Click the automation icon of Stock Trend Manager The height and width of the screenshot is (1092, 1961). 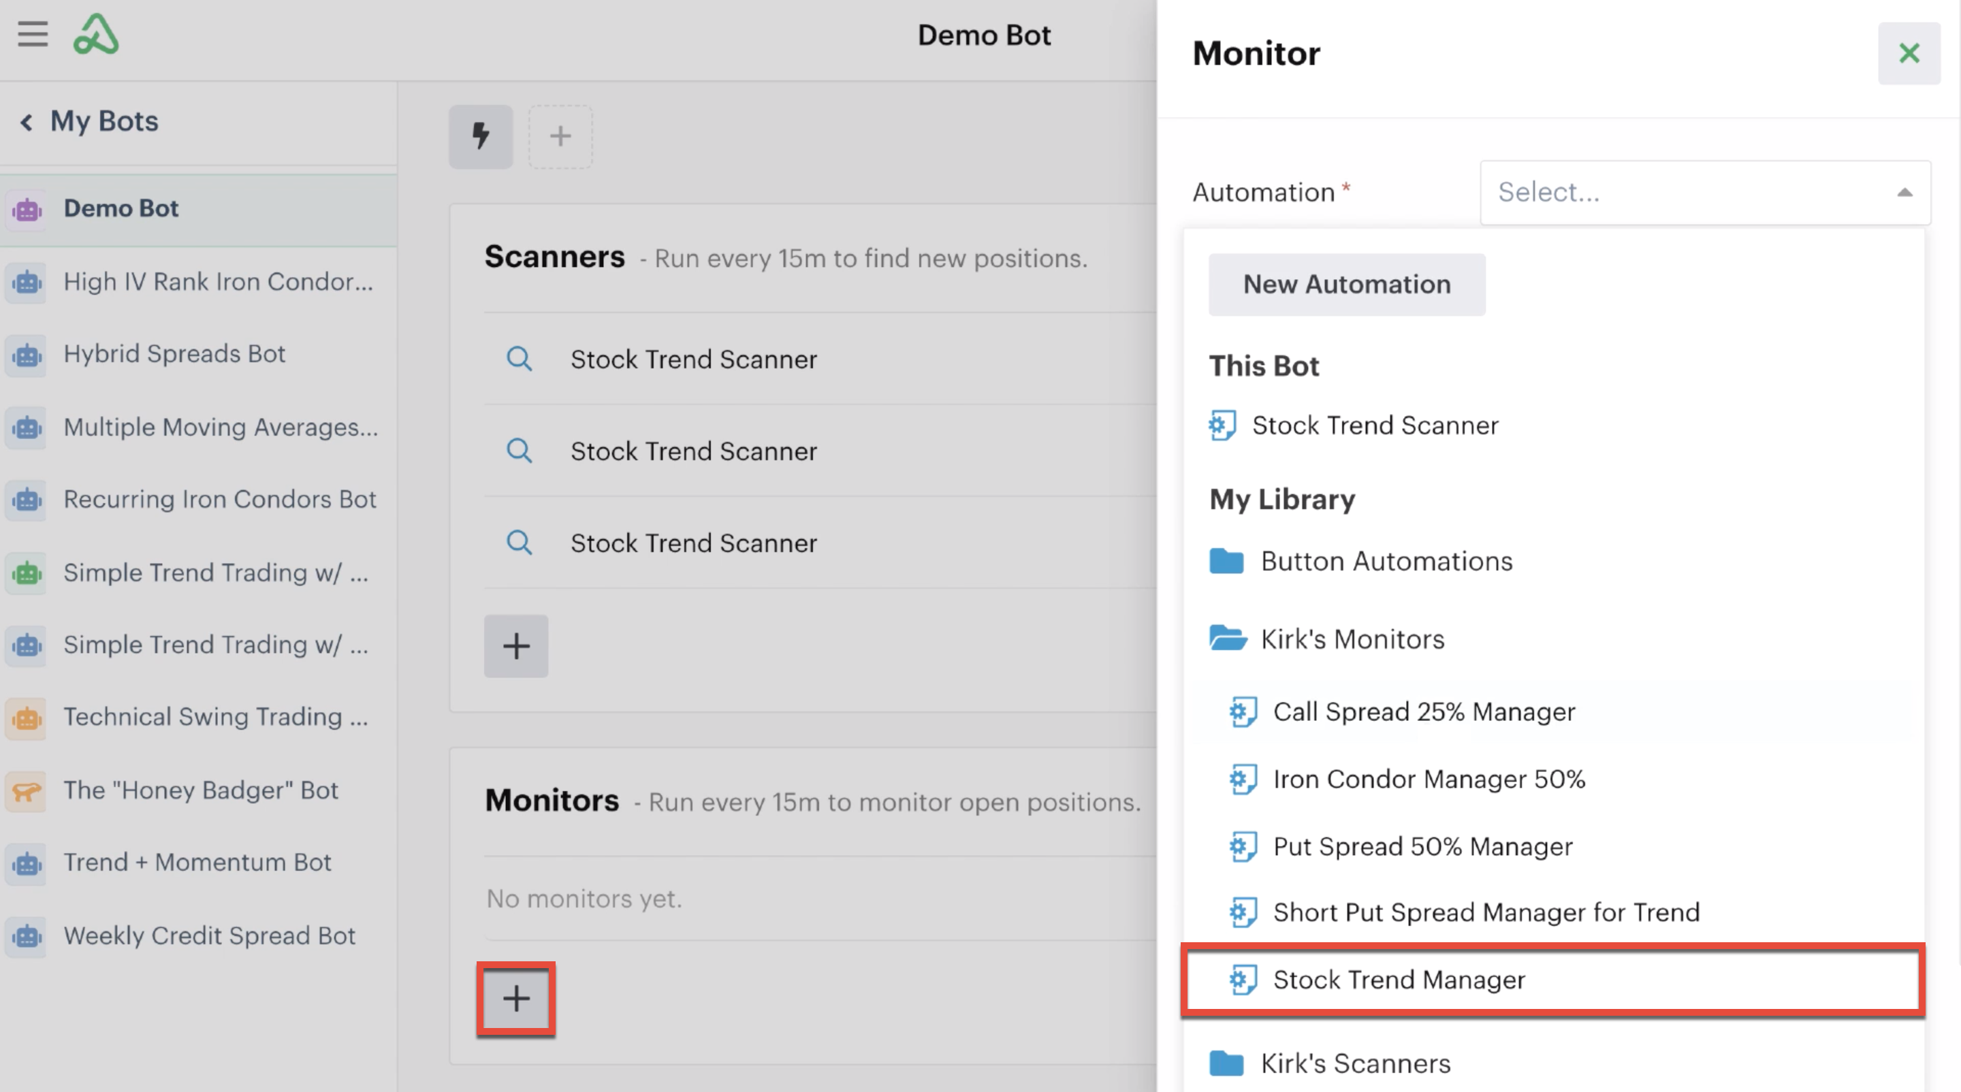pyautogui.click(x=1243, y=980)
